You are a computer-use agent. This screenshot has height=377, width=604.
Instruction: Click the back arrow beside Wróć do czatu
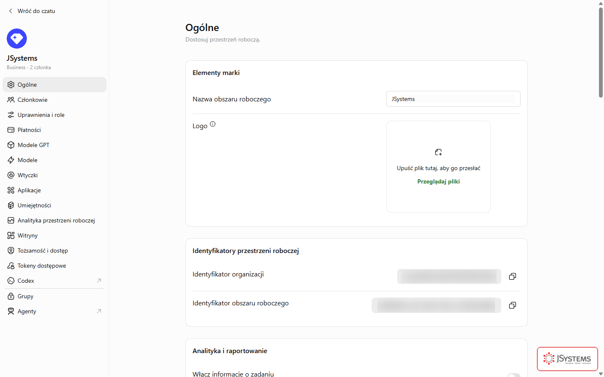(10, 11)
